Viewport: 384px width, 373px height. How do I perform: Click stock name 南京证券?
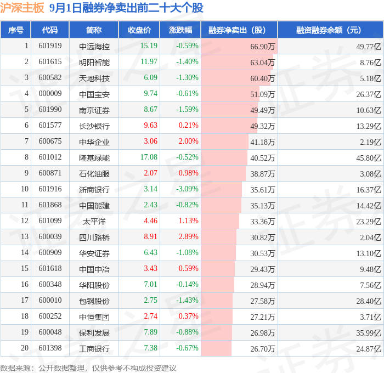point(94,110)
